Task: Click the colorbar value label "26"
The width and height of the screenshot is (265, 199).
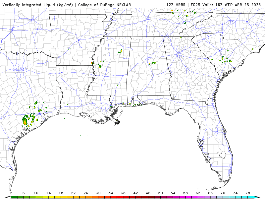Action: (x=86, y=193)
